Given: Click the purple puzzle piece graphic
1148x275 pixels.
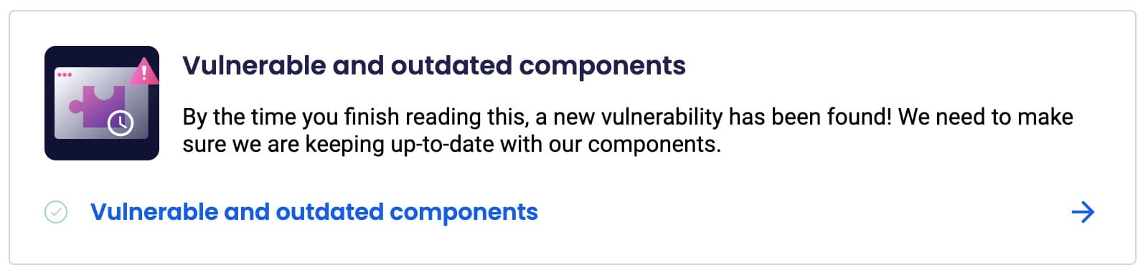Looking at the screenshot, I should pyautogui.click(x=98, y=106).
